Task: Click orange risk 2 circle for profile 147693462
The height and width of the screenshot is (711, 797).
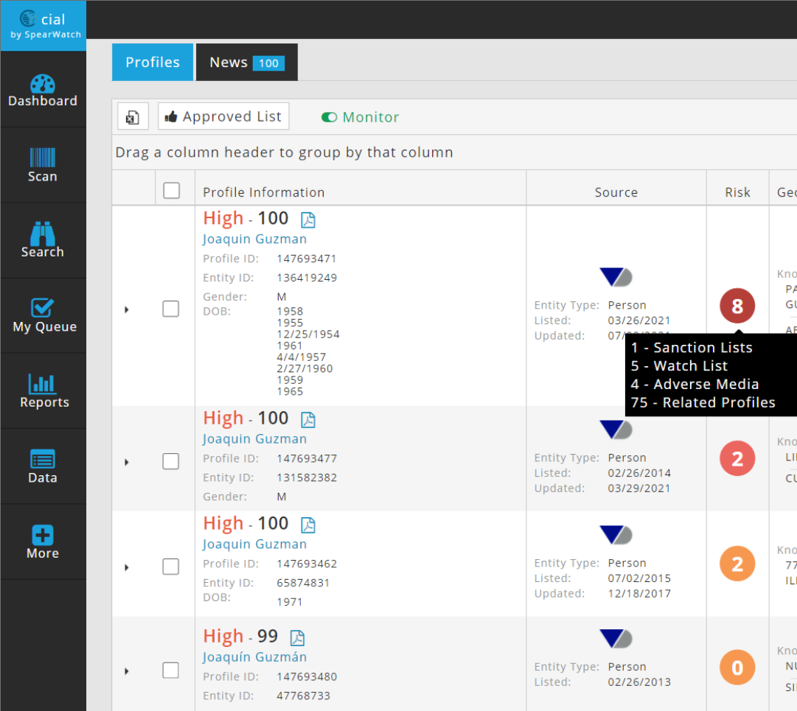Action: point(737,564)
